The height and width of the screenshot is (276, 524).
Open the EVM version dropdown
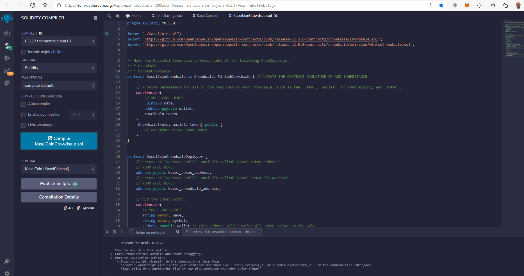pos(59,85)
